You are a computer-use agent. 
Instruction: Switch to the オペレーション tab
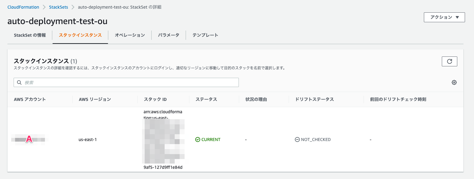coord(130,35)
